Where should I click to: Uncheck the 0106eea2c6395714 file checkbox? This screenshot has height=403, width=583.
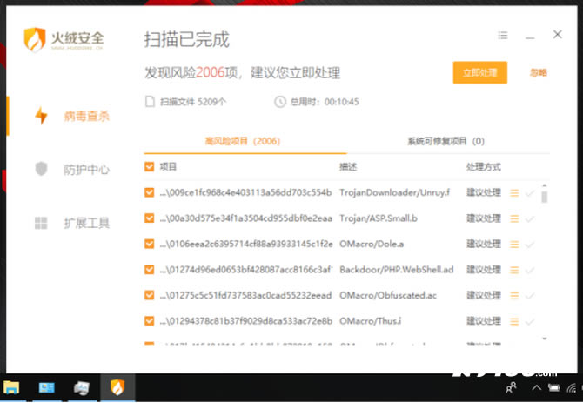coord(149,244)
